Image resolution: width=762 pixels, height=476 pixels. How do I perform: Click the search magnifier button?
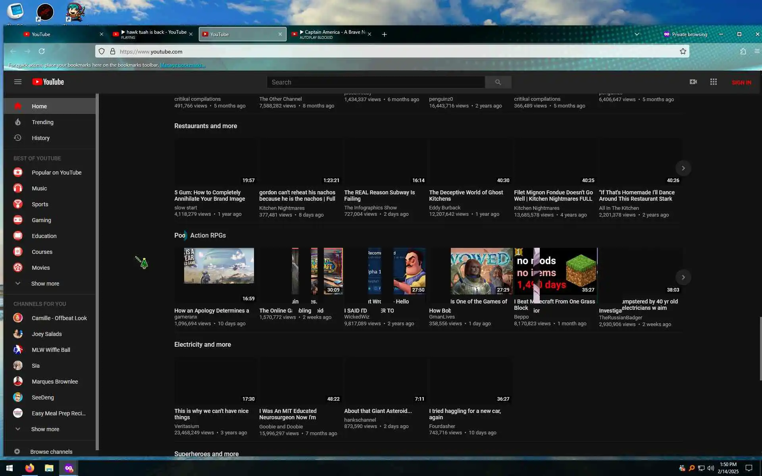point(498,82)
